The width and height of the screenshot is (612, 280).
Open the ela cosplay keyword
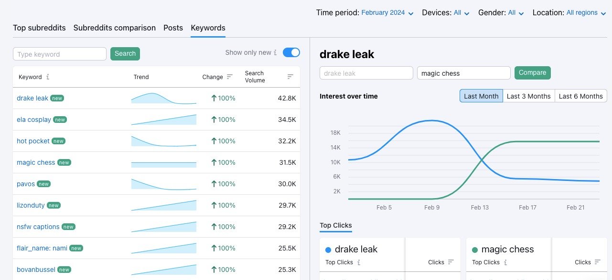(33, 120)
